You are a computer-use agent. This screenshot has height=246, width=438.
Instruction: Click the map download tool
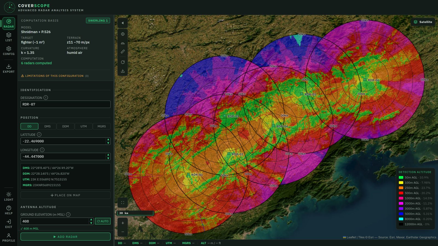123,71
